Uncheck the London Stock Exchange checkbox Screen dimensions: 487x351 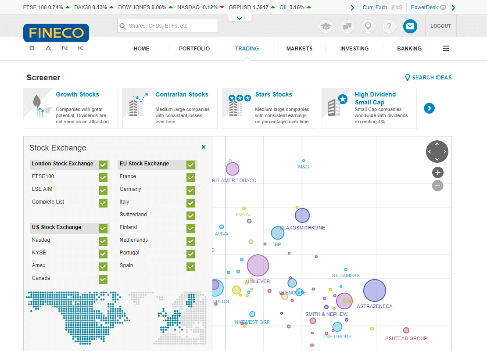tap(103, 165)
